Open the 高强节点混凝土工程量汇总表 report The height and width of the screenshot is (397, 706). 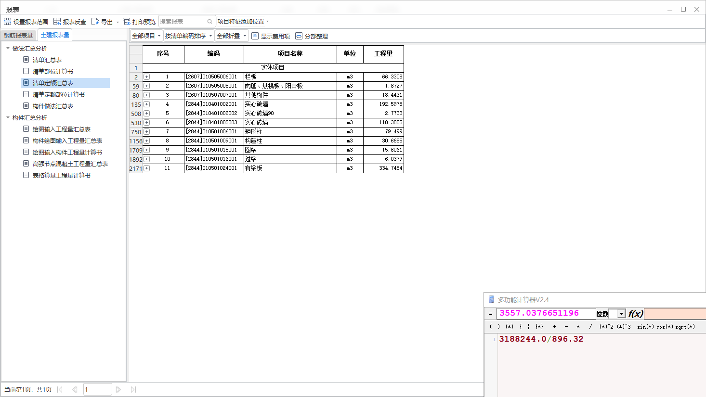(70, 164)
